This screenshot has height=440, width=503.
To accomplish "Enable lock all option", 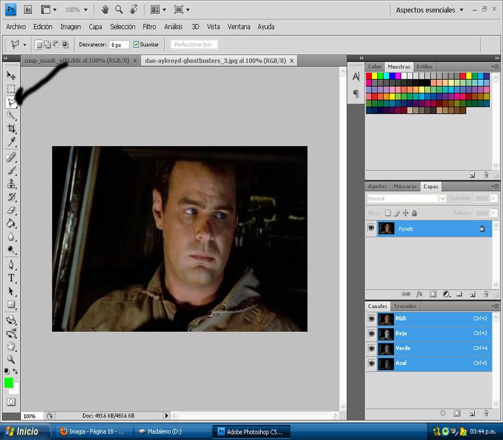I will click(414, 213).
